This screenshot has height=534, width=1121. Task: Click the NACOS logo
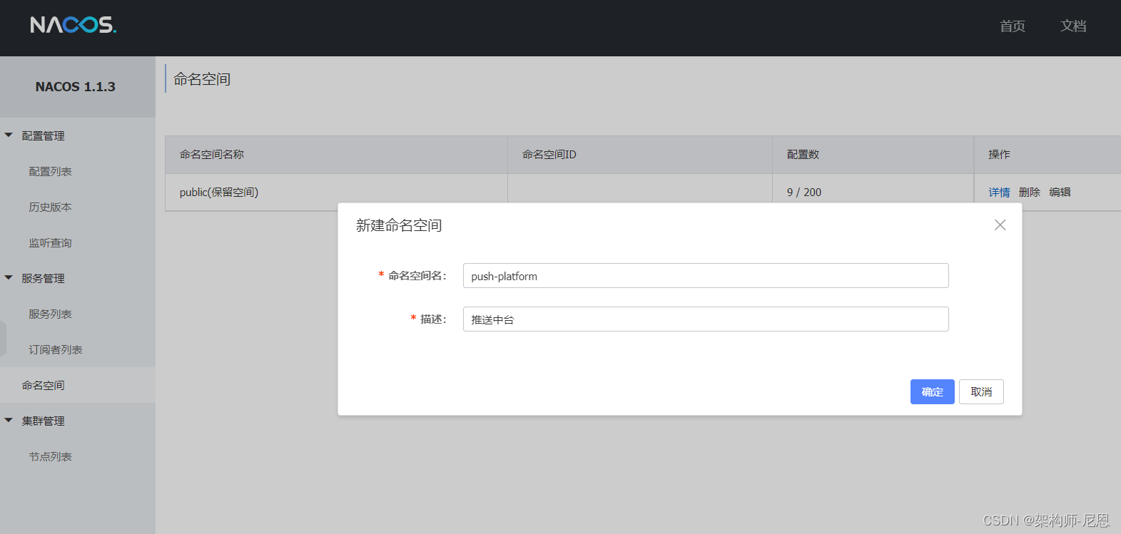coord(73,25)
